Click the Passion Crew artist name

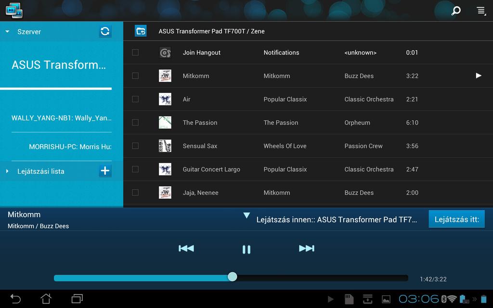point(363,146)
